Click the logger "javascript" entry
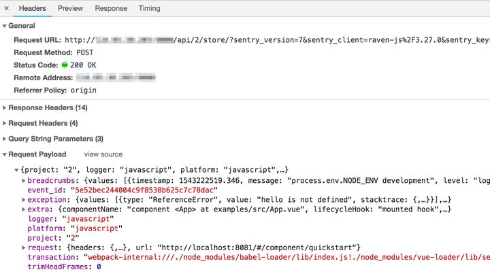 click(71, 219)
